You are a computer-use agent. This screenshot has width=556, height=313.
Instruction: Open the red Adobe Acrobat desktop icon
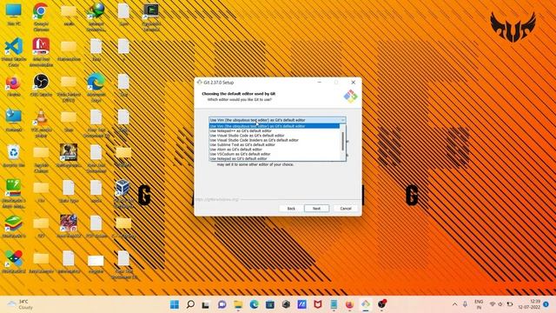tap(41, 52)
